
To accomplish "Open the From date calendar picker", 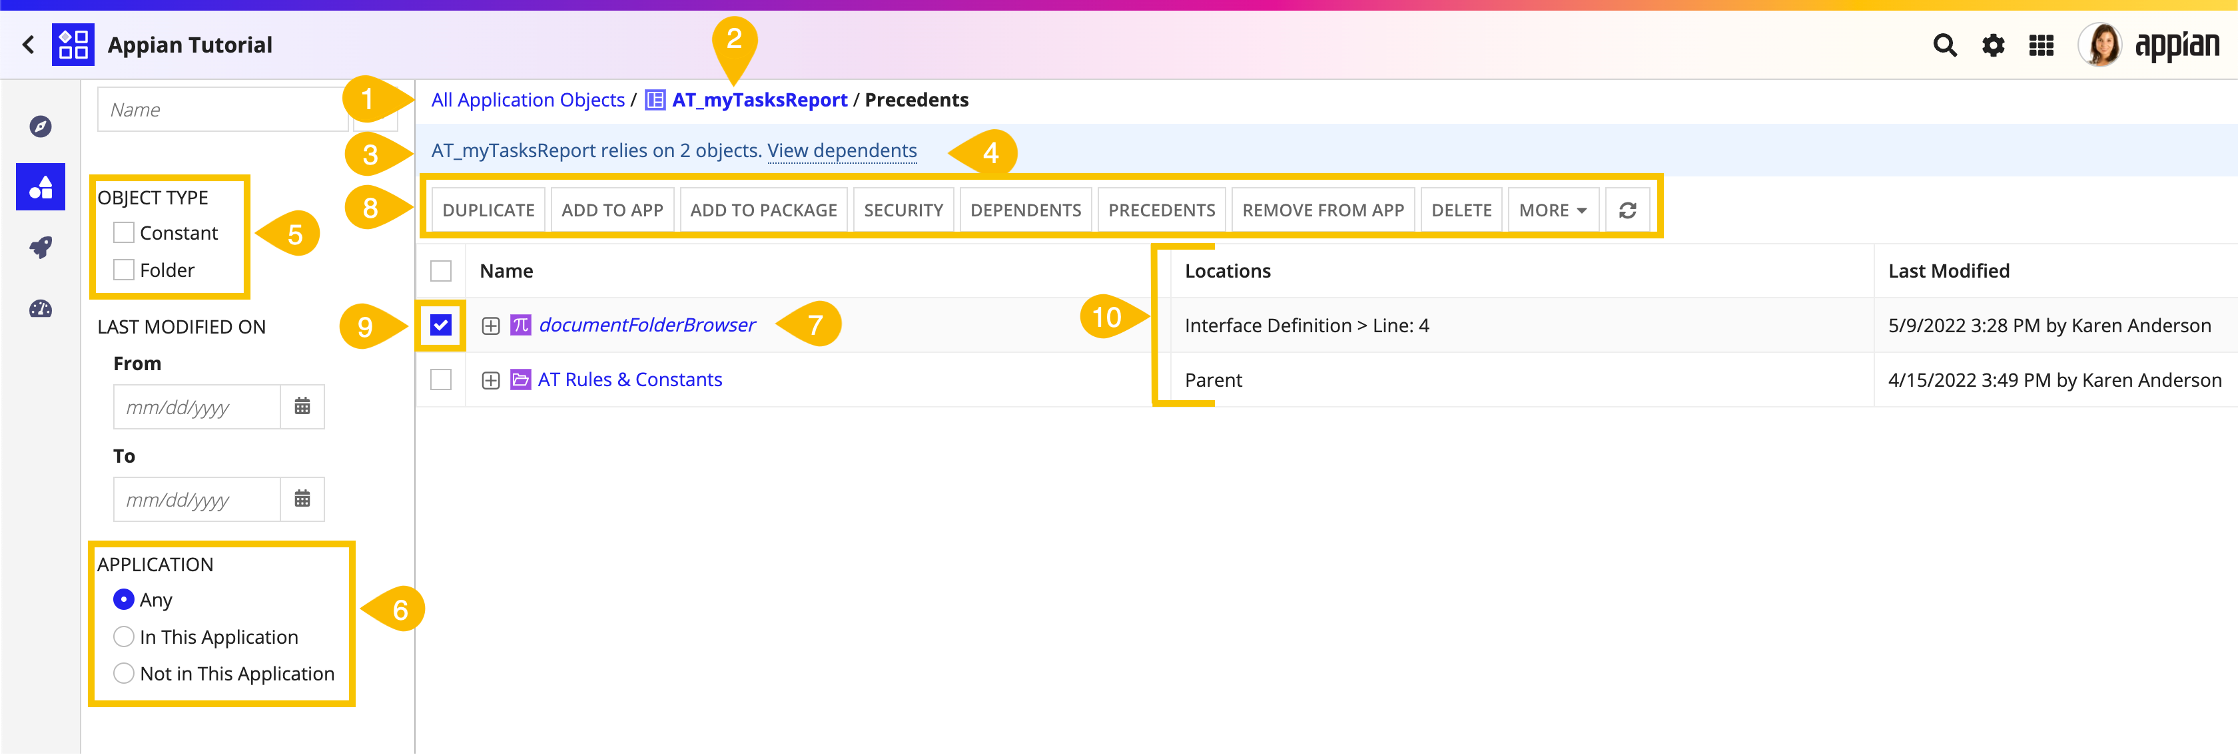I will [302, 407].
